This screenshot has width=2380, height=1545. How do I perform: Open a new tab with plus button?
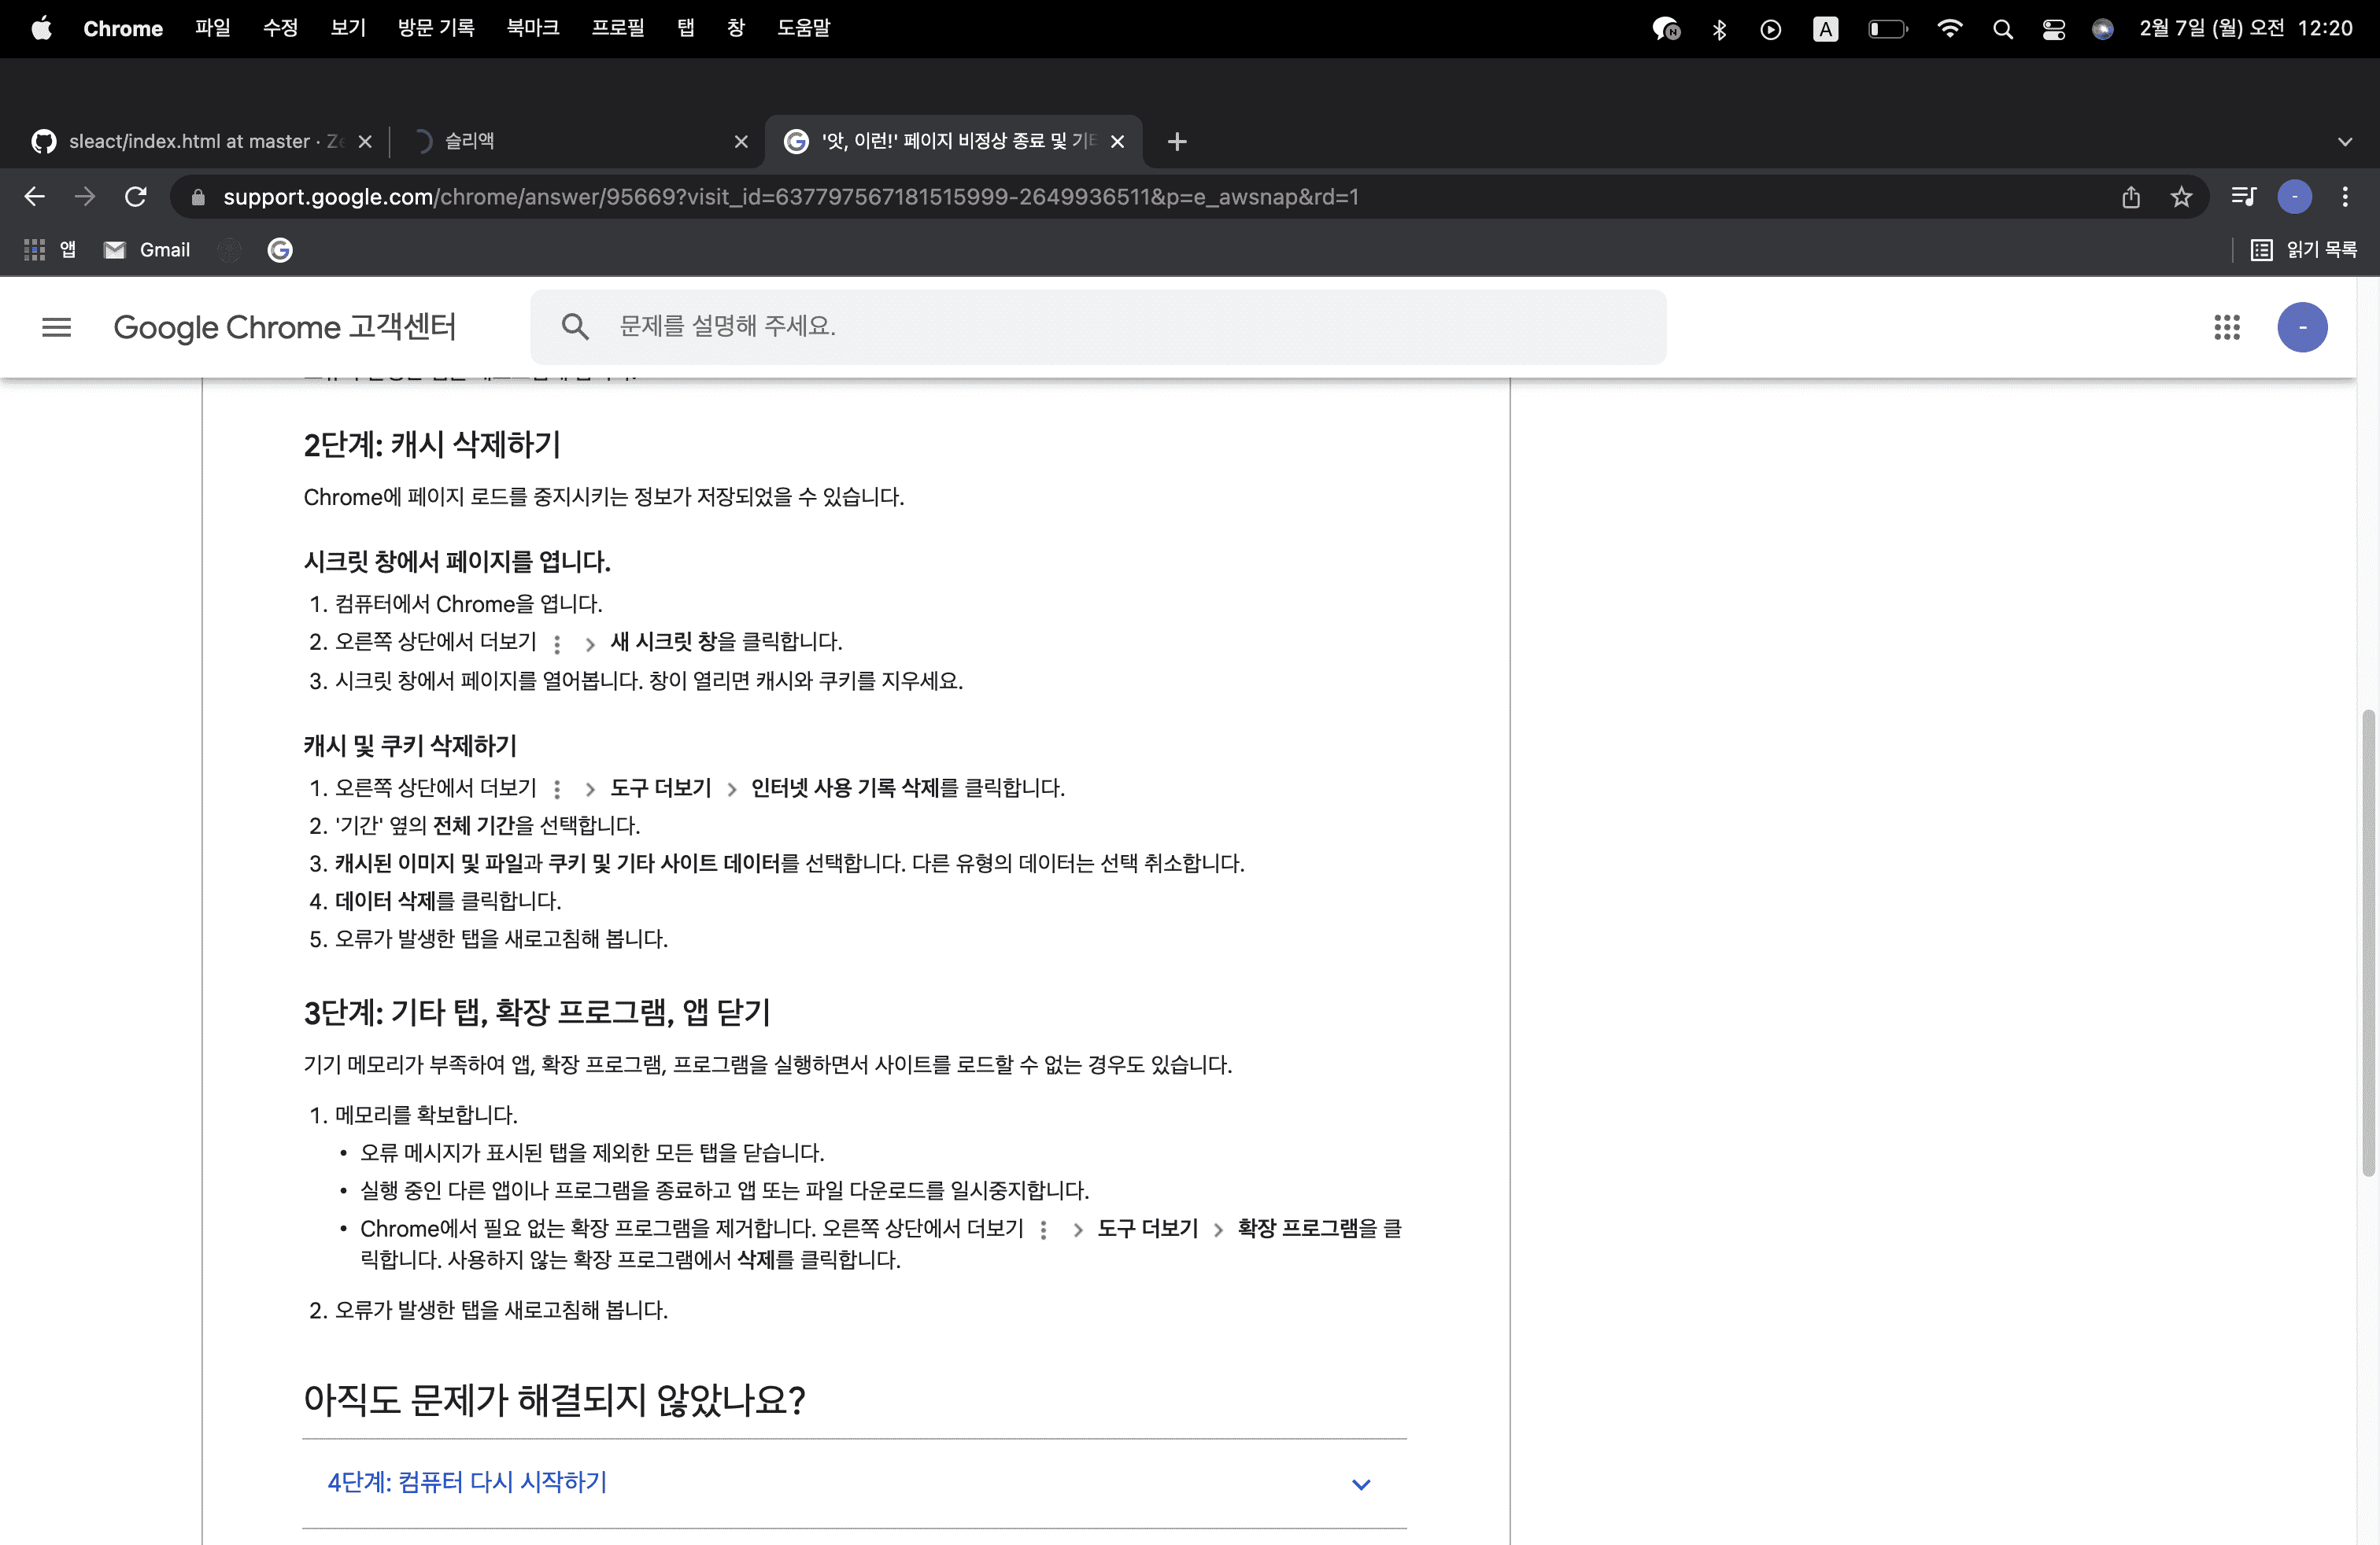(1177, 142)
